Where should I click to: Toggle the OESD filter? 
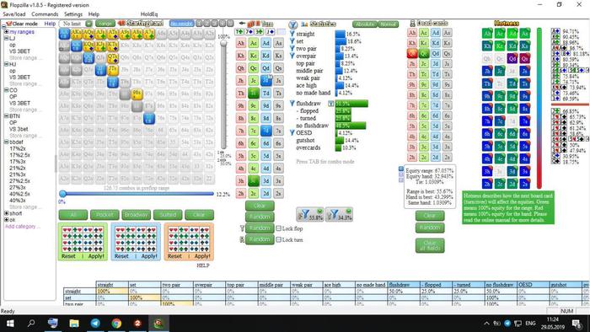click(292, 133)
